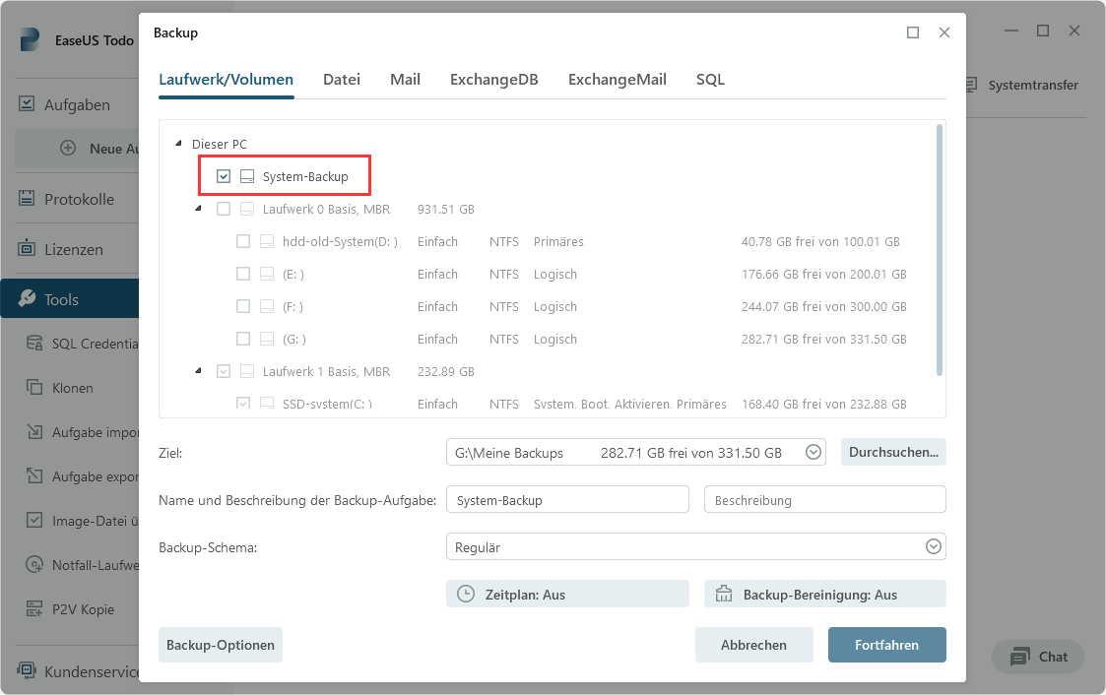Switch to the ExchangeDB tab
Screen dimensions: 1106x695
(x=493, y=79)
